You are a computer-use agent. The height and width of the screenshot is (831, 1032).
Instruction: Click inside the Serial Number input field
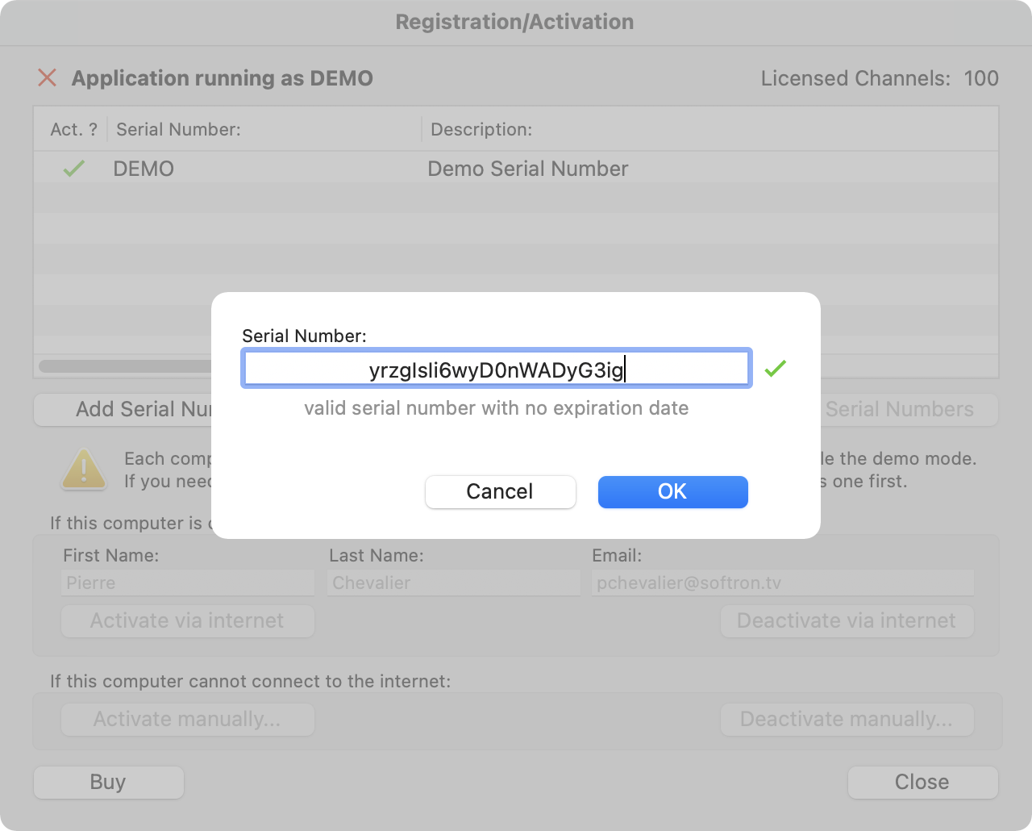click(497, 369)
